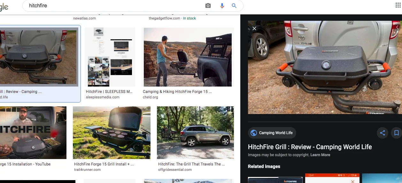Select the gray Jeep in forest thumbnail
This screenshot has width=402, height=183.
(195, 133)
